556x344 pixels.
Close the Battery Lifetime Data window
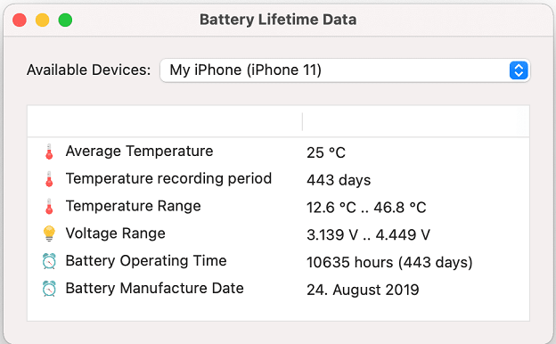20,20
